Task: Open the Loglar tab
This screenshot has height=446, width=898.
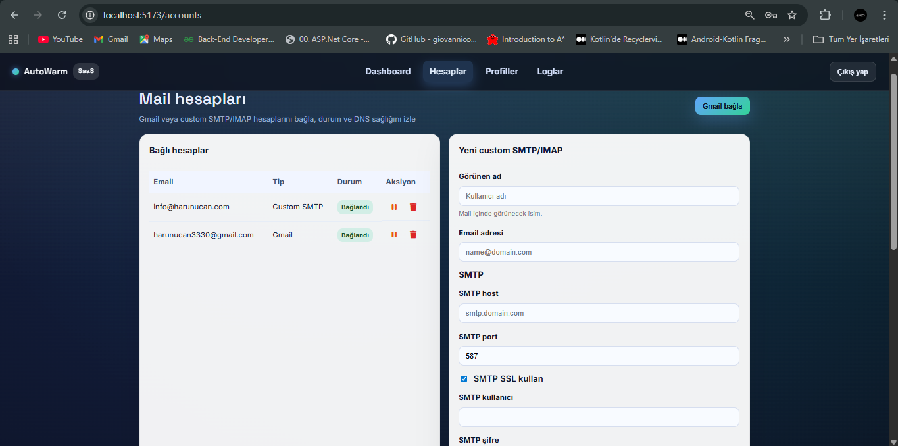Action: (550, 72)
